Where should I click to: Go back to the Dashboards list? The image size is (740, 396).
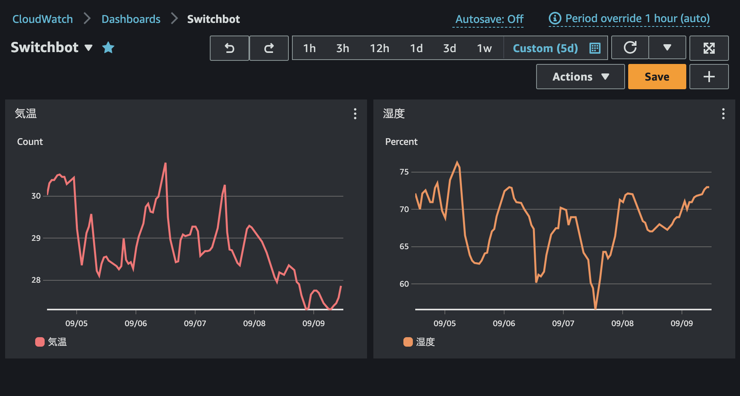click(x=131, y=18)
